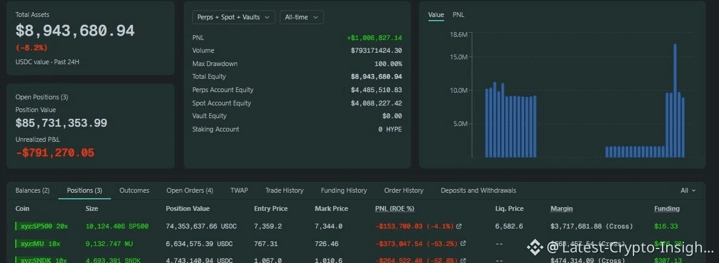The image size is (719, 263).
Task: Open share icon beside SP500 PNL value
Action: [x=459, y=227]
